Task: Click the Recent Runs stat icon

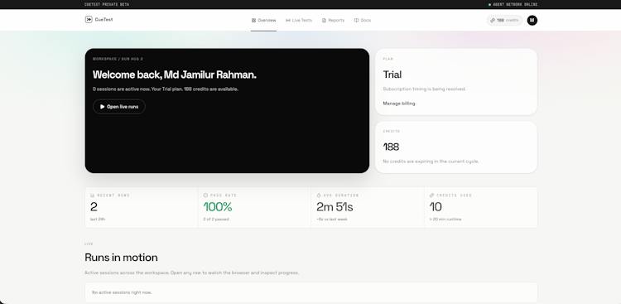Action: 92,195
